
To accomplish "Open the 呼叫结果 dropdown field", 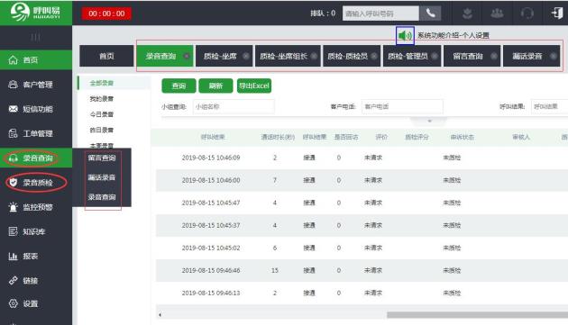I will coord(549,106).
